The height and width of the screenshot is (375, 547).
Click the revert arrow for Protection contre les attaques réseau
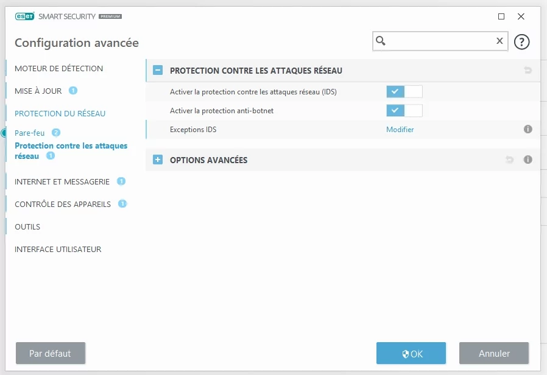[x=528, y=71]
